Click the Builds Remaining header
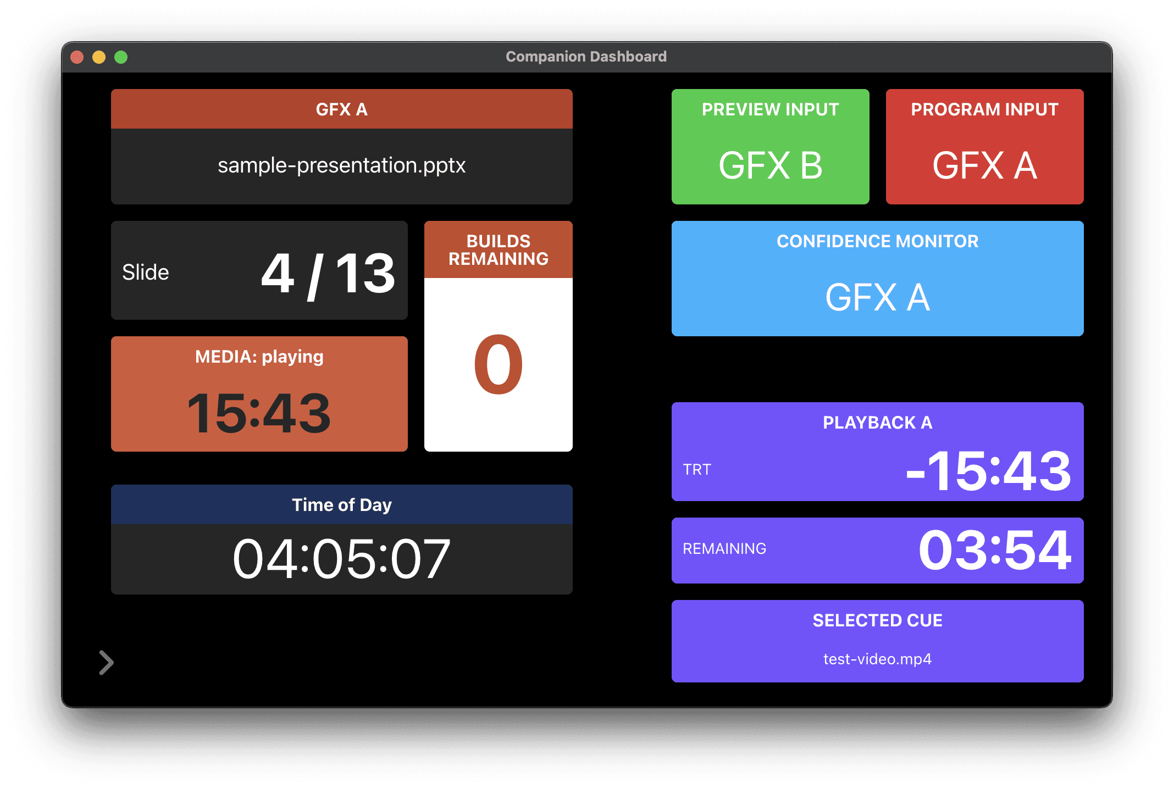This screenshot has height=789, width=1174. 498,250
